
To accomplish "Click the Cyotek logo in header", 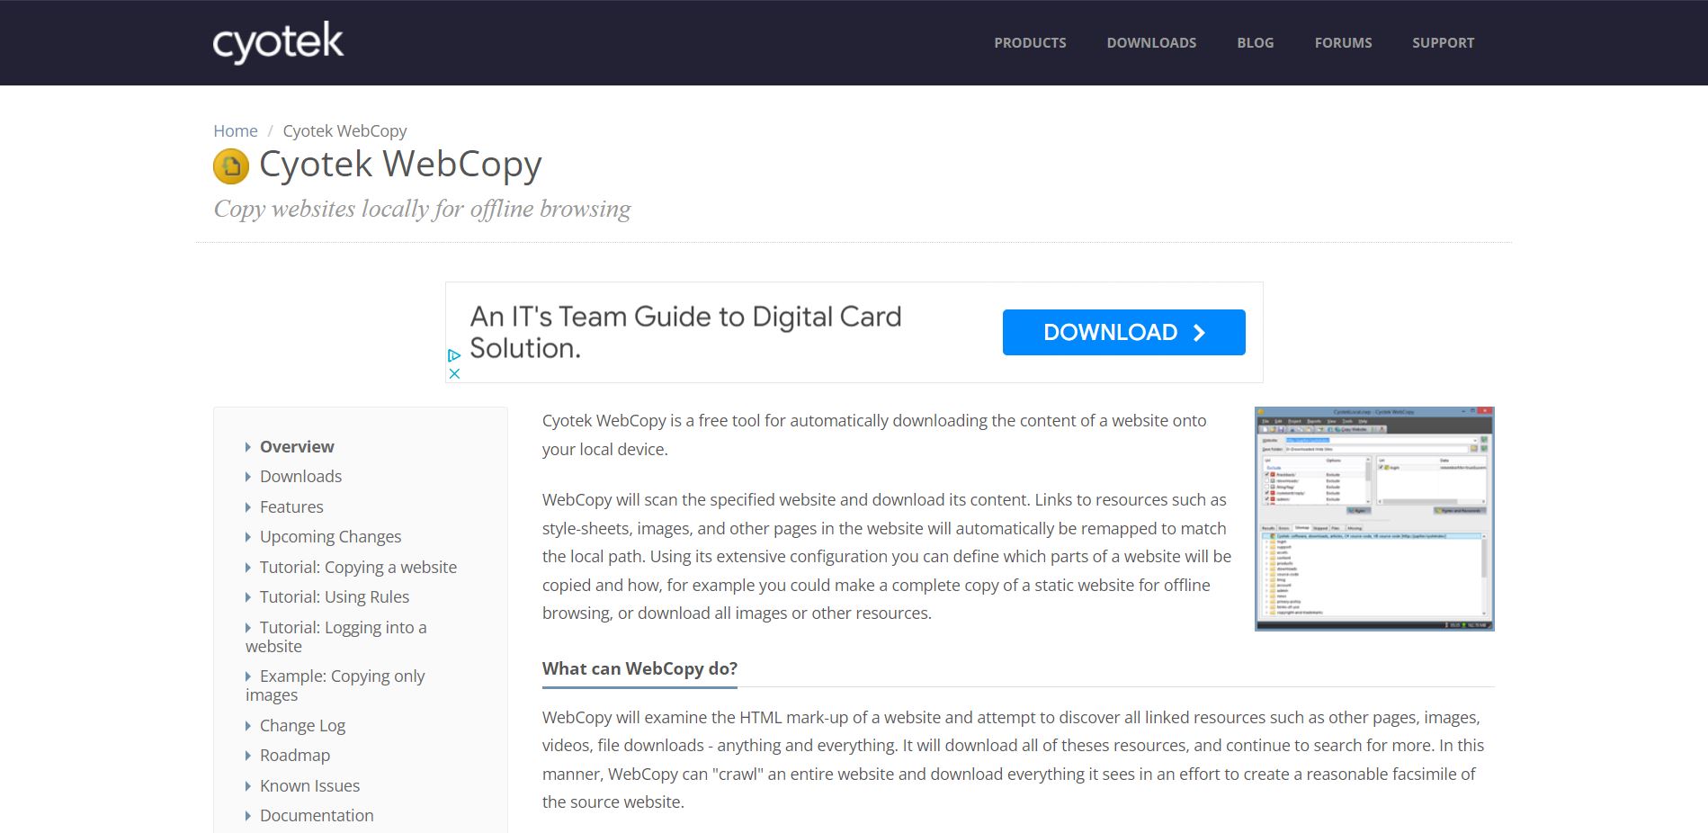I will pyautogui.click(x=278, y=42).
